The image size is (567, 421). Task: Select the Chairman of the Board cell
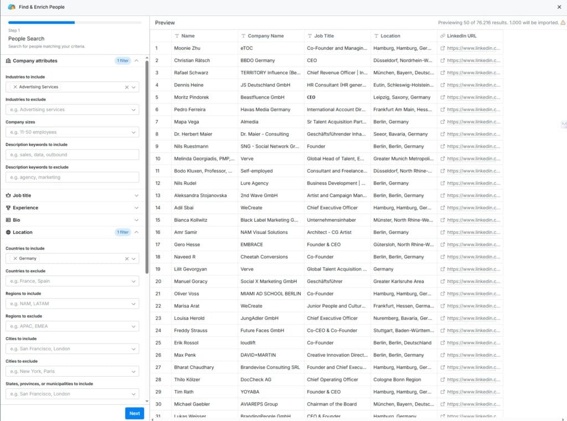338,404
